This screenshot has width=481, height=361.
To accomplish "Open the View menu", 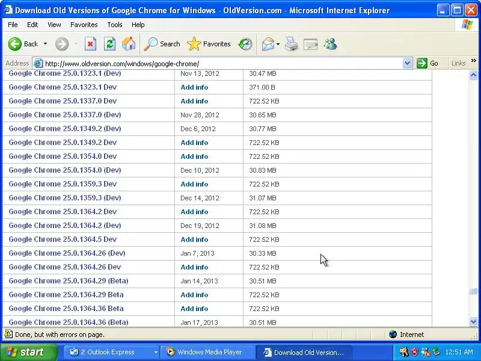I will click(54, 25).
